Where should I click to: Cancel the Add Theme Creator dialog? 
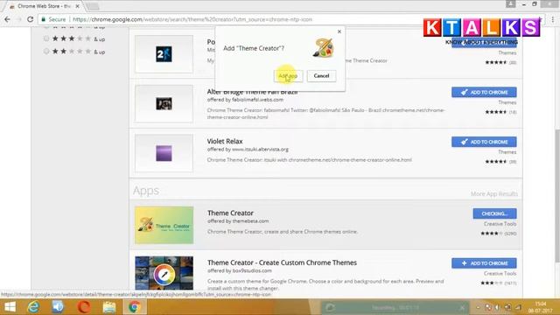321,76
